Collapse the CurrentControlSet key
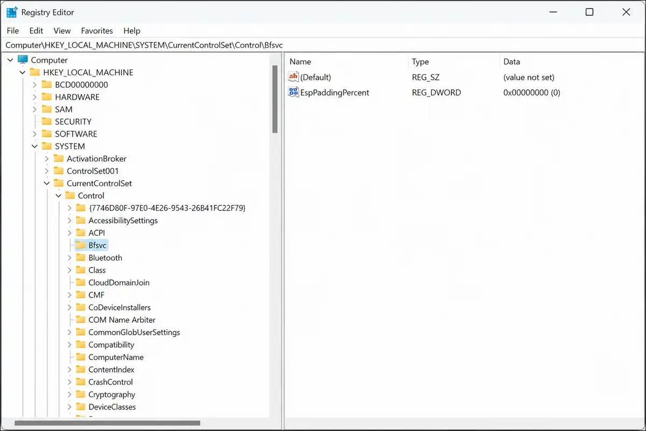The height and width of the screenshot is (431, 646). coord(46,183)
